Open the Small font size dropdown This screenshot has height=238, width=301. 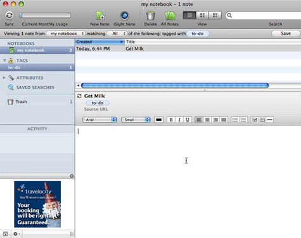136,120
